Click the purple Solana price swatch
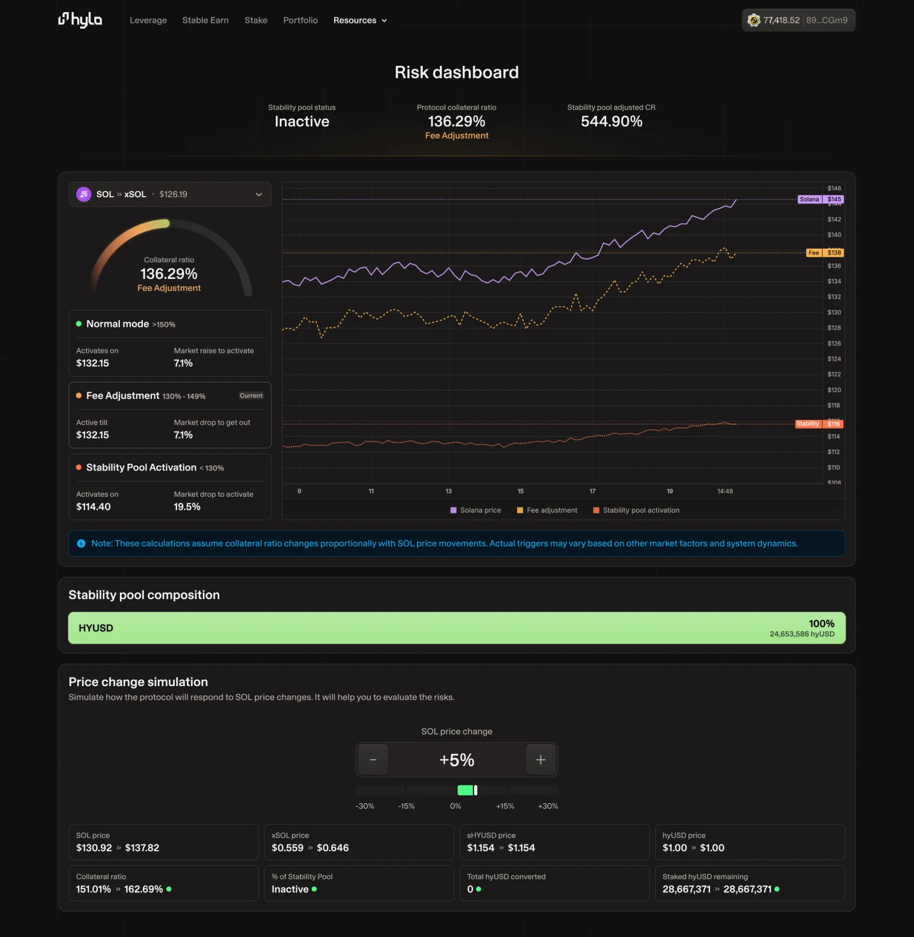This screenshot has height=937, width=914. (454, 510)
